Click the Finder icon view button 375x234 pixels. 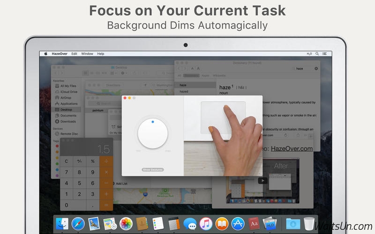pos(85,73)
